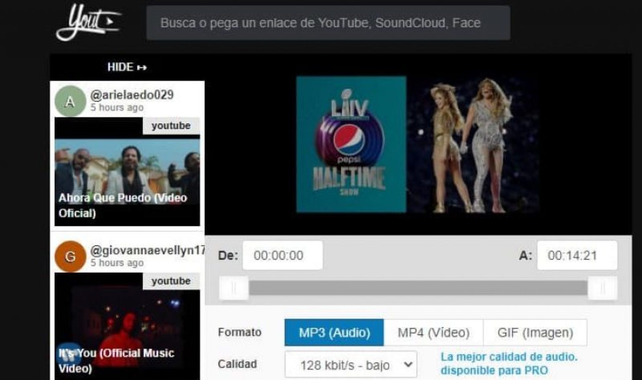This screenshot has height=380, width=642.
Task: Click the orange 'G' user avatar
Action: click(x=70, y=257)
